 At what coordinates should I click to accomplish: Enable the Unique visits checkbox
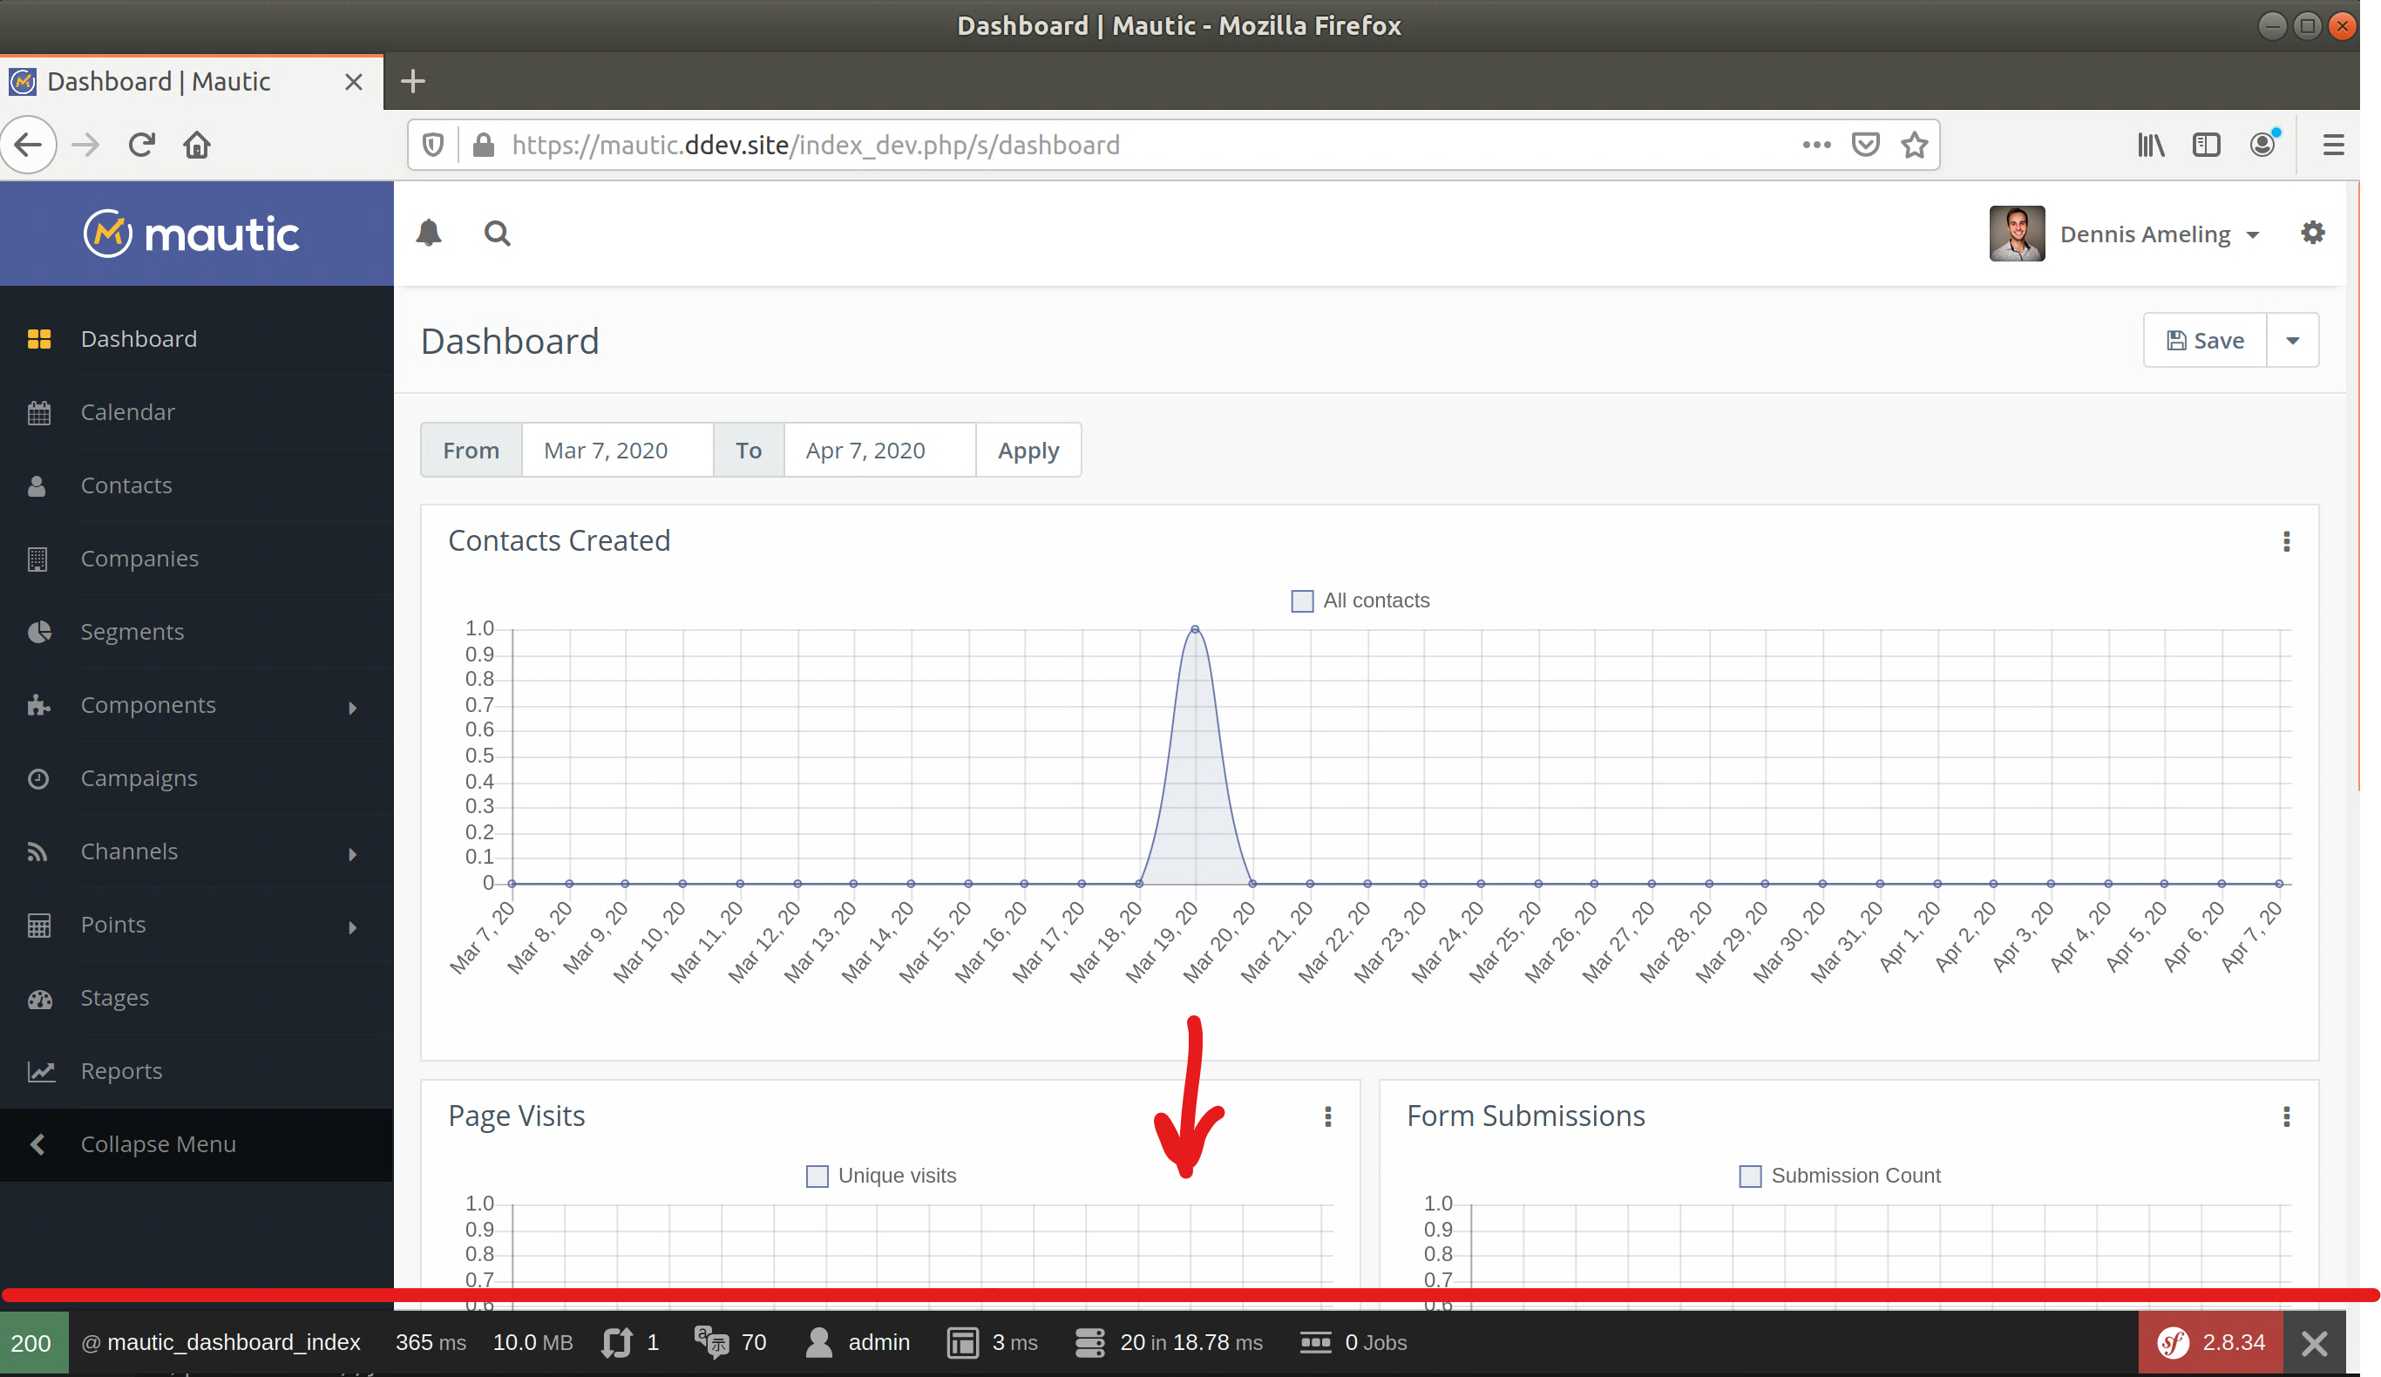click(x=816, y=1174)
